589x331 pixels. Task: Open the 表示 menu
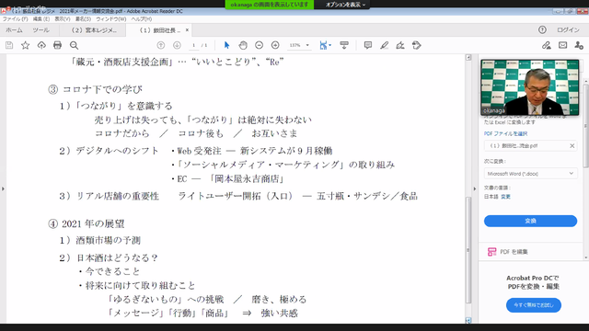coord(63,18)
